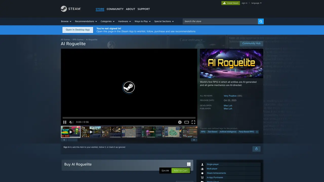Open the SUPPORT page
This screenshot has height=182, width=324.
click(x=144, y=9)
